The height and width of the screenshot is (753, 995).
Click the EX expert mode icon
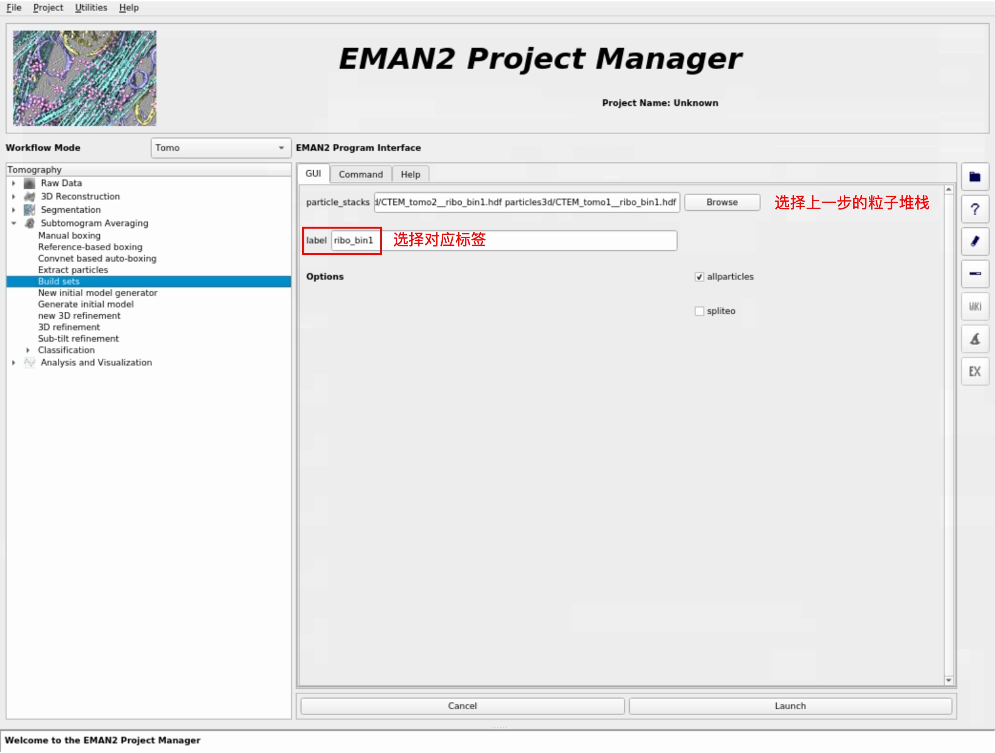(974, 372)
